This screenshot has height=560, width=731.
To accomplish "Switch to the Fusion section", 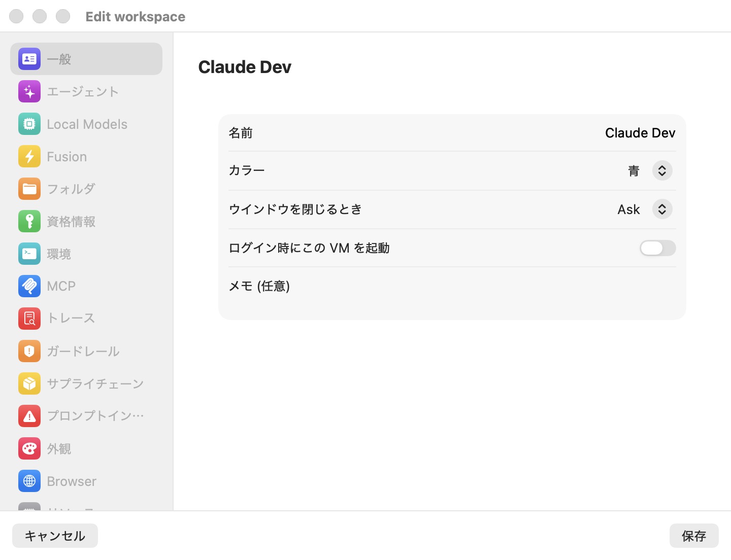I will coord(86,157).
